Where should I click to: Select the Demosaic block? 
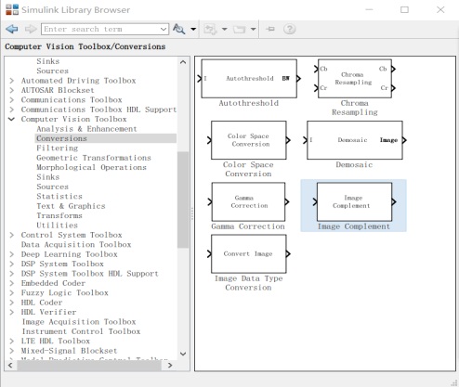(355, 140)
